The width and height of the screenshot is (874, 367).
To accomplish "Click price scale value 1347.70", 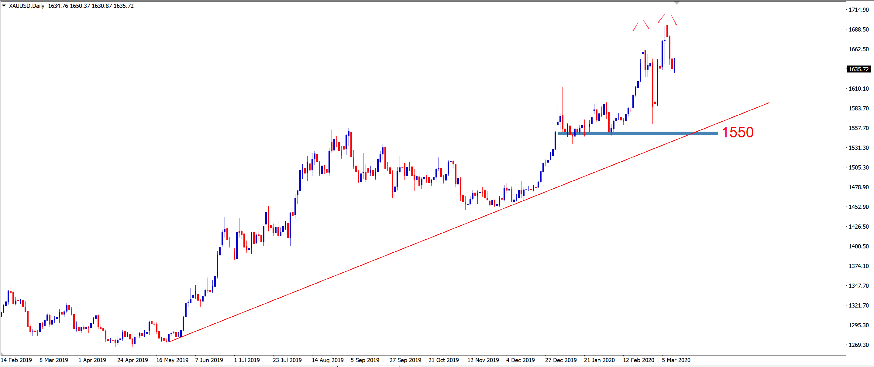I will (859, 286).
